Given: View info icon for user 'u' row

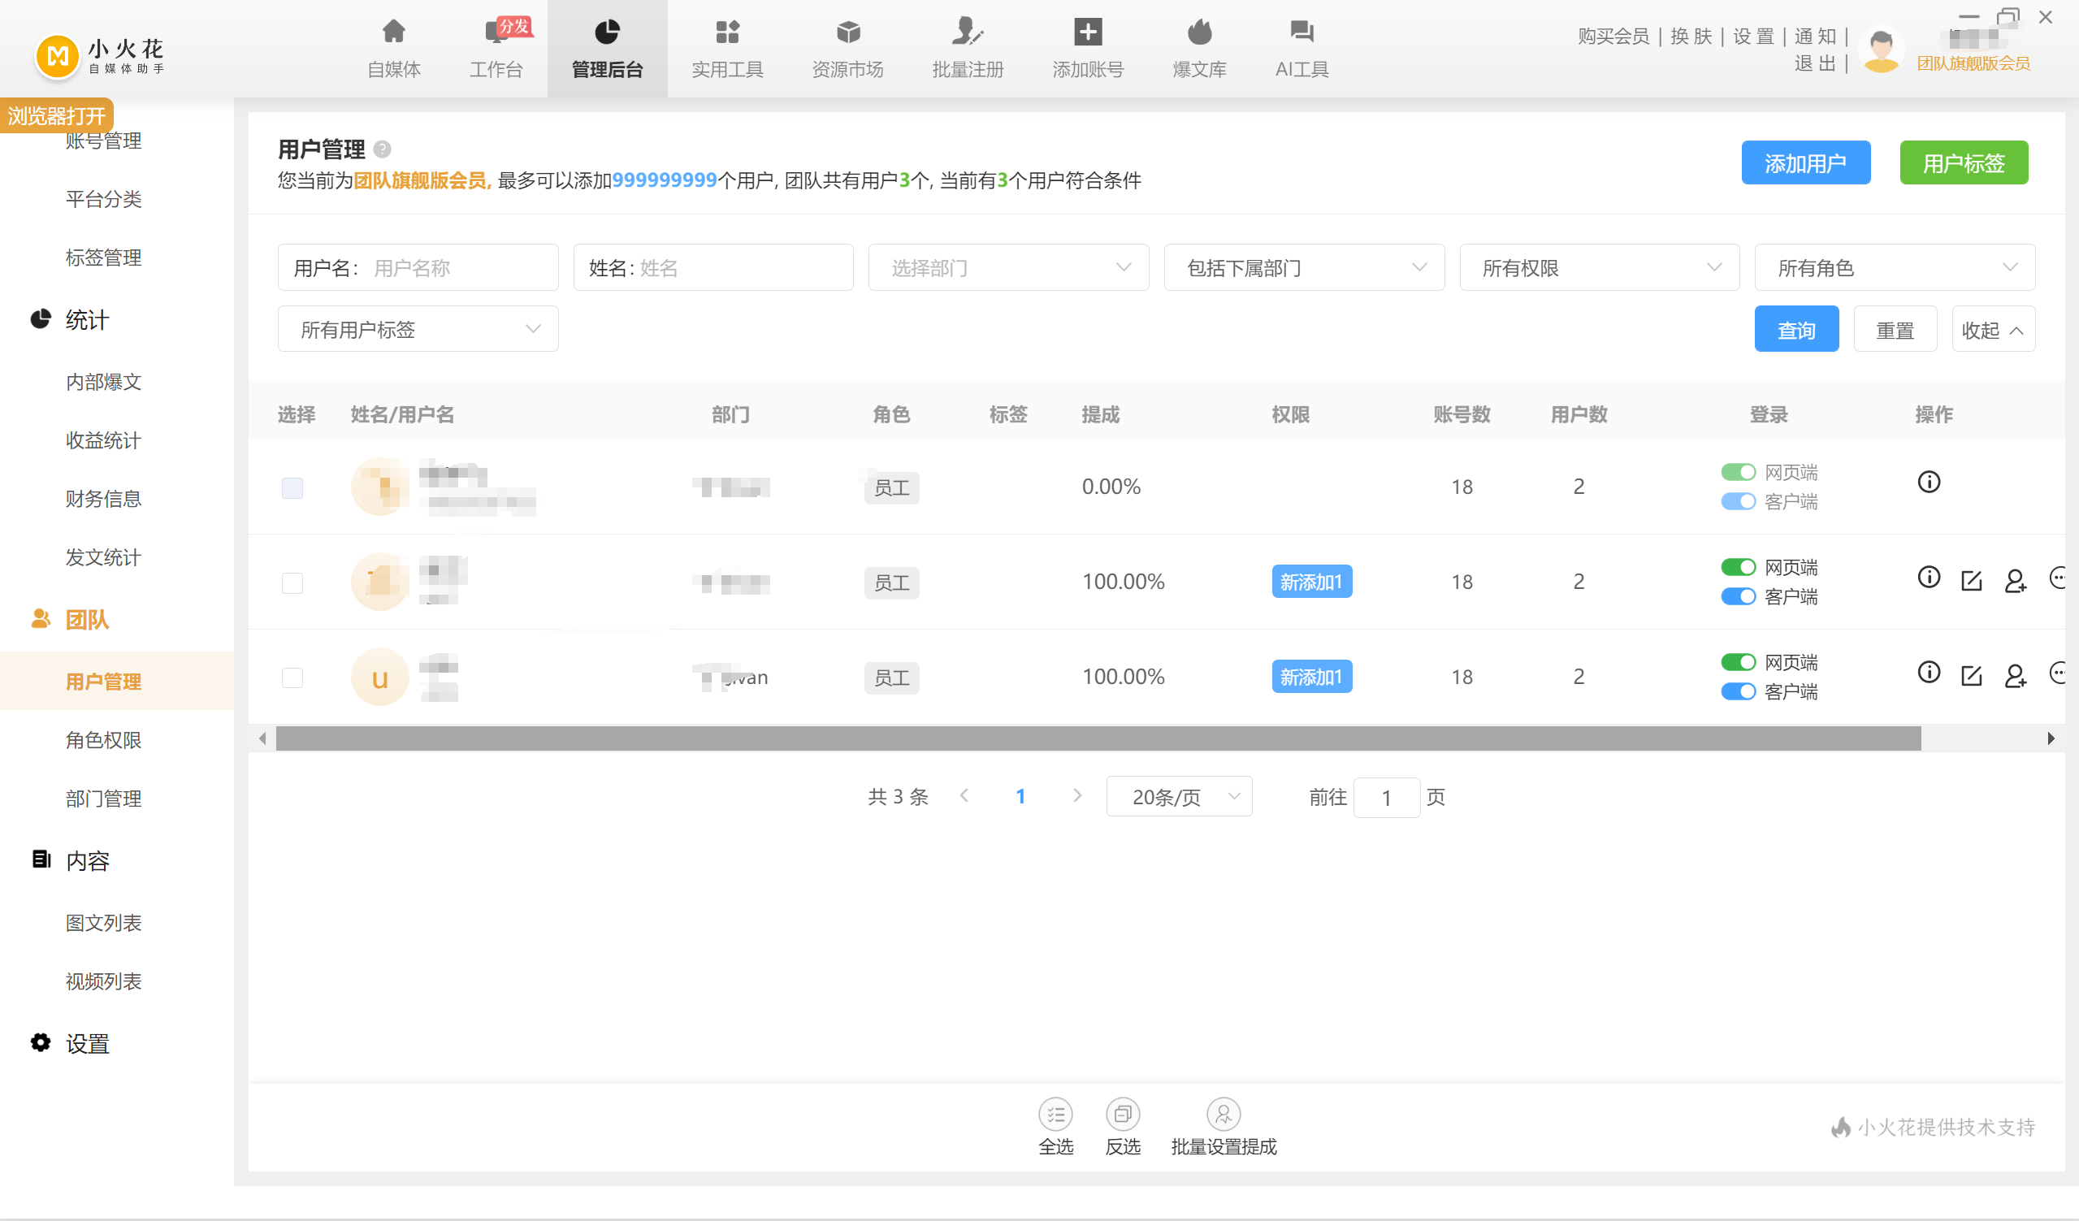Looking at the screenshot, I should tap(1928, 672).
